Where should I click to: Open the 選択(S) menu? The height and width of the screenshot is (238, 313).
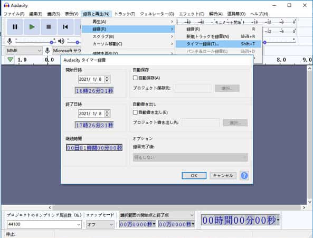(x=53, y=14)
